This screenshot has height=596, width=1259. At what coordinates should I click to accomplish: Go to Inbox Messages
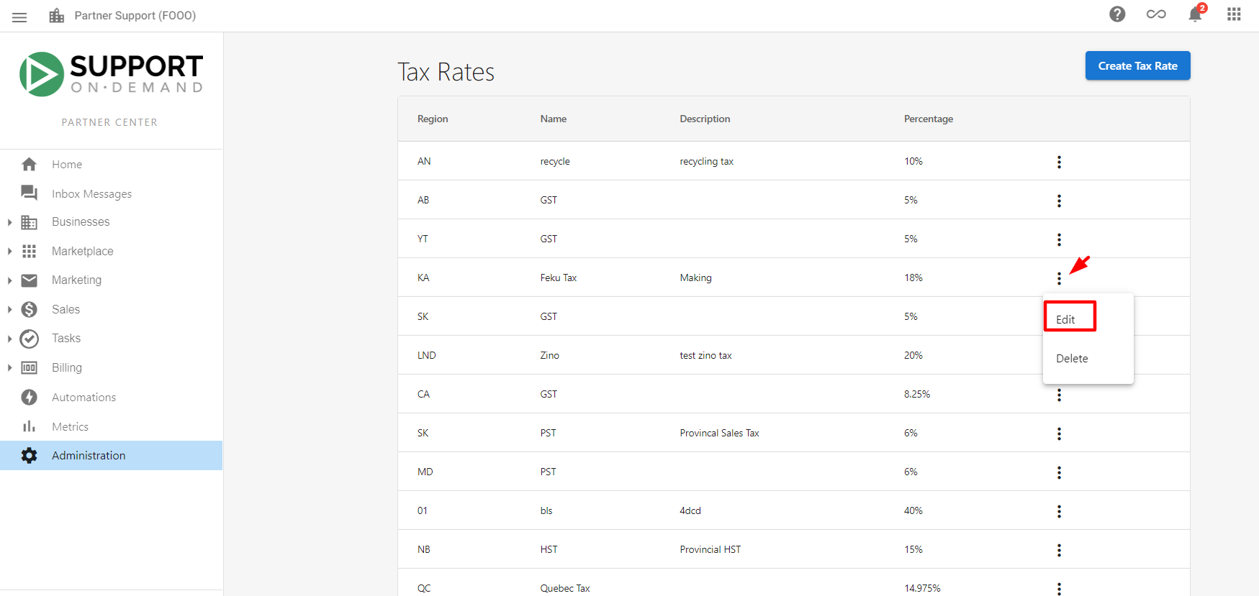(x=91, y=194)
